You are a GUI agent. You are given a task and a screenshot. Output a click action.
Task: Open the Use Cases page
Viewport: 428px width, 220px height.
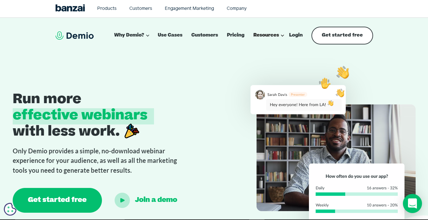[170, 35]
